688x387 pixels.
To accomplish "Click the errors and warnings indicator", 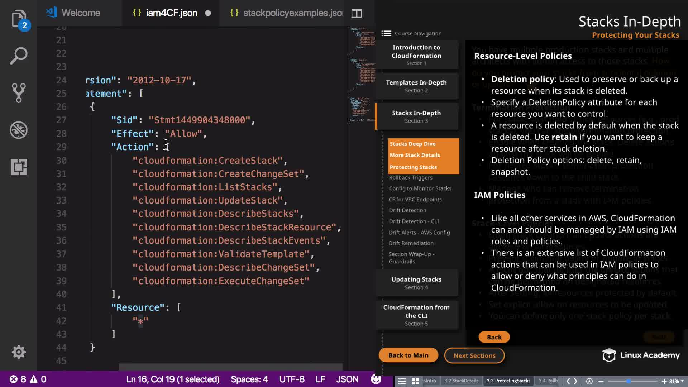I will tap(28, 379).
